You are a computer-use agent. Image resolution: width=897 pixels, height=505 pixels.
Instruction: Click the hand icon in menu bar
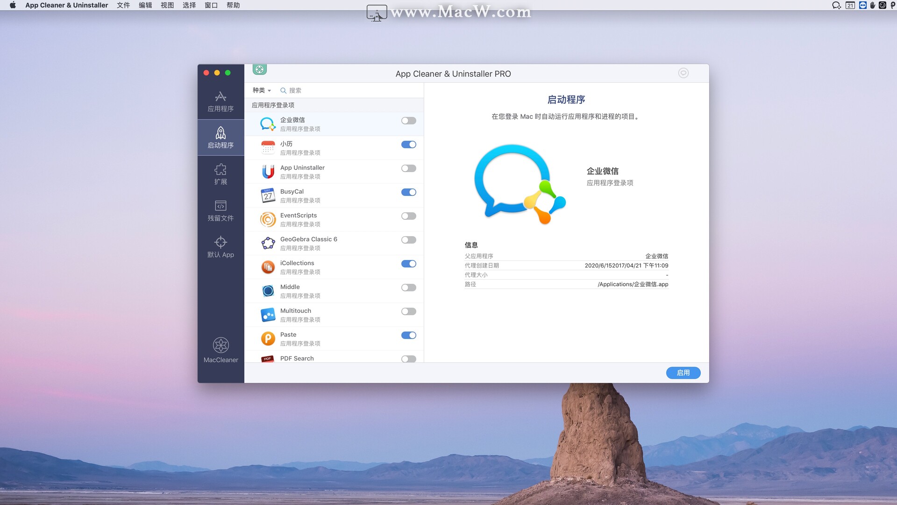point(872,5)
